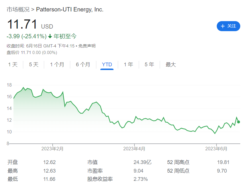Switch to the 5 年 tab
This screenshot has width=248, height=186.
(x=149, y=65)
